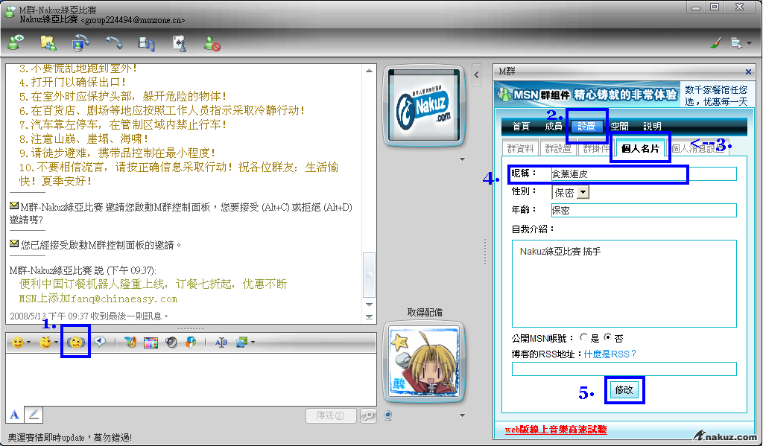763x446 pixels.
Task: Expand options under Nakuz contact picture
Action: pyautogui.click(x=462, y=159)
